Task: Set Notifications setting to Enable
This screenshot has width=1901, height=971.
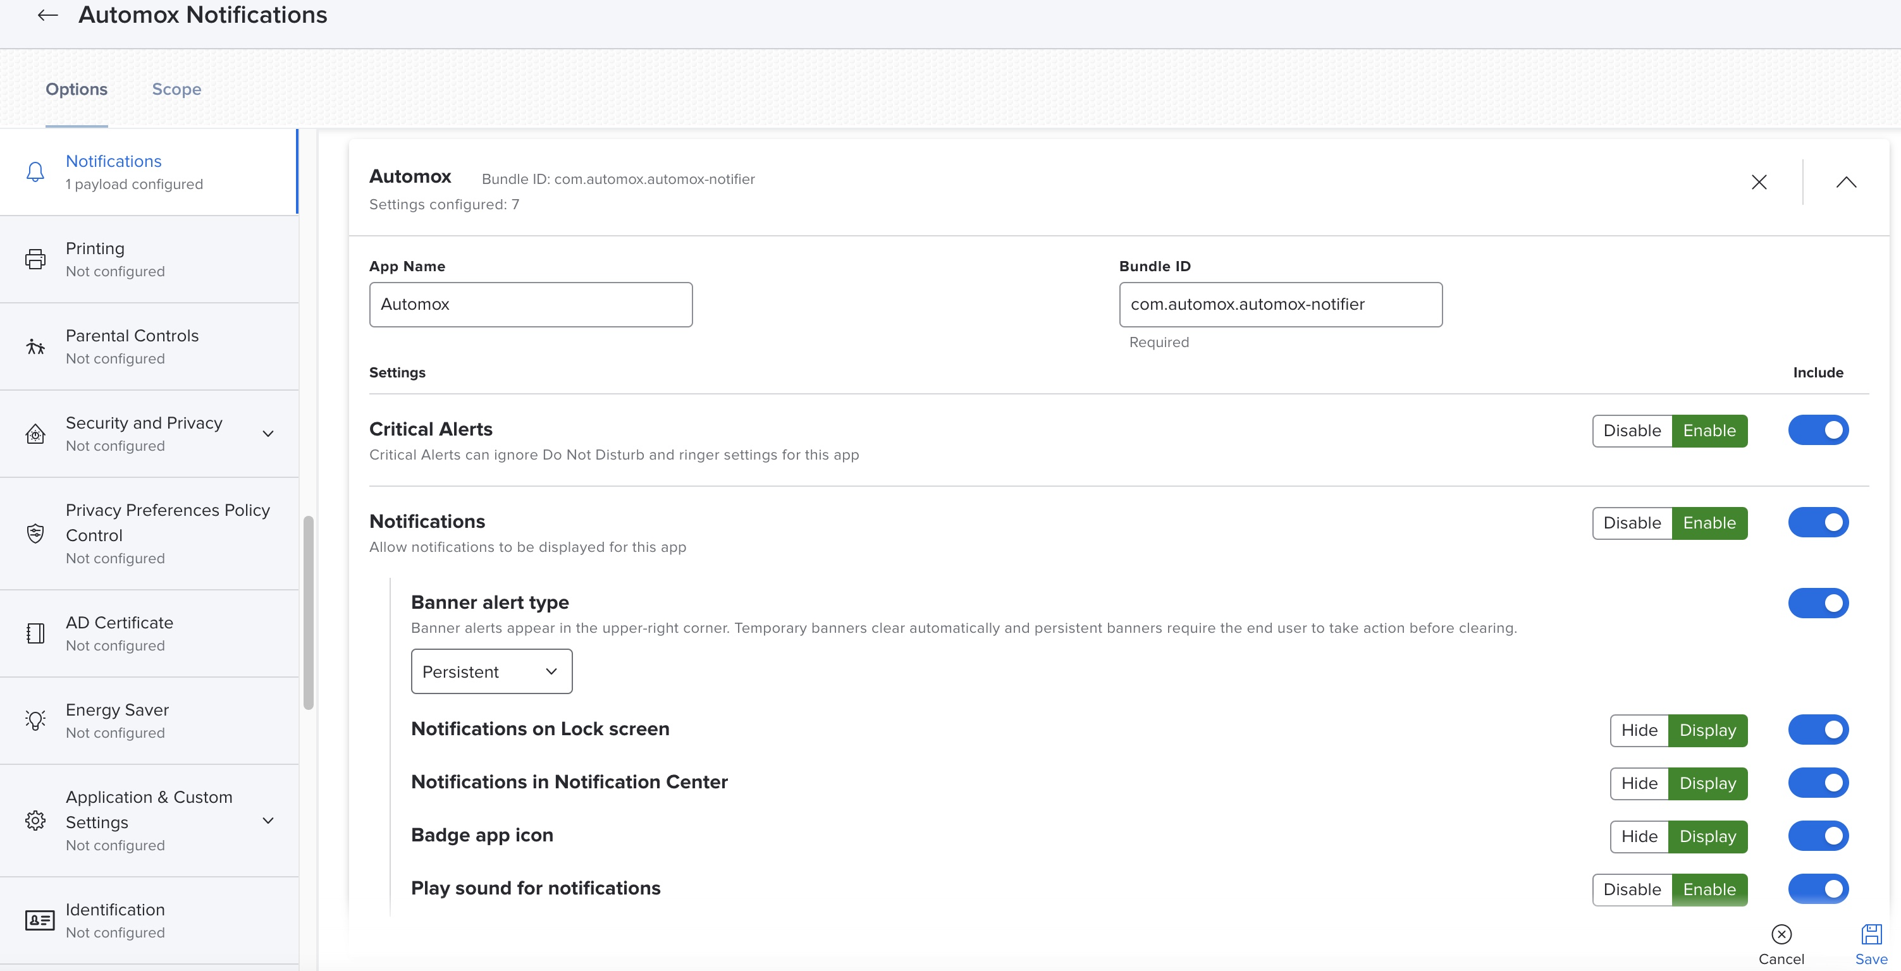Action: [1710, 523]
